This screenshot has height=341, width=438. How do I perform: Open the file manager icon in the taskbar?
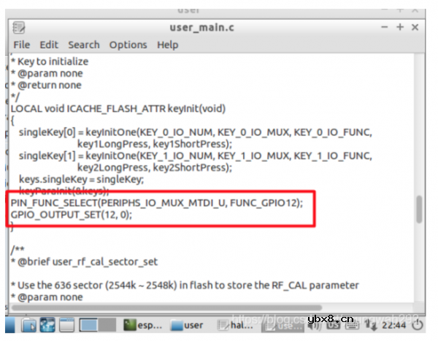point(31,324)
